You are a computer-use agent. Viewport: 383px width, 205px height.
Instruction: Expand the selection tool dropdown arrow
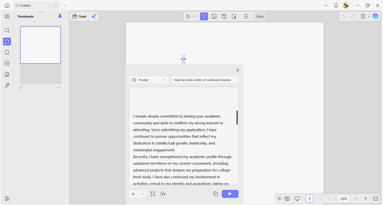(194, 17)
